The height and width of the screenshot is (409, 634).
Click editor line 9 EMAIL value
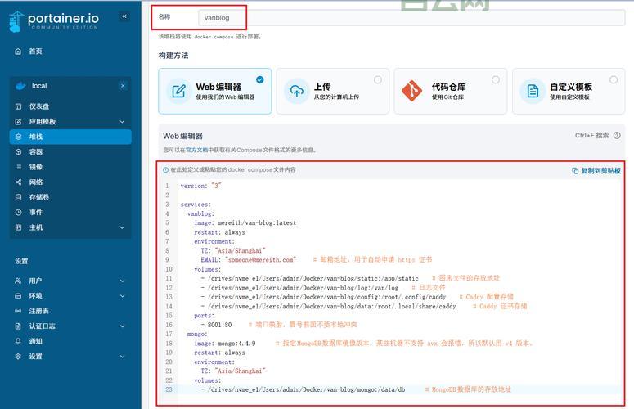[260, 260]
